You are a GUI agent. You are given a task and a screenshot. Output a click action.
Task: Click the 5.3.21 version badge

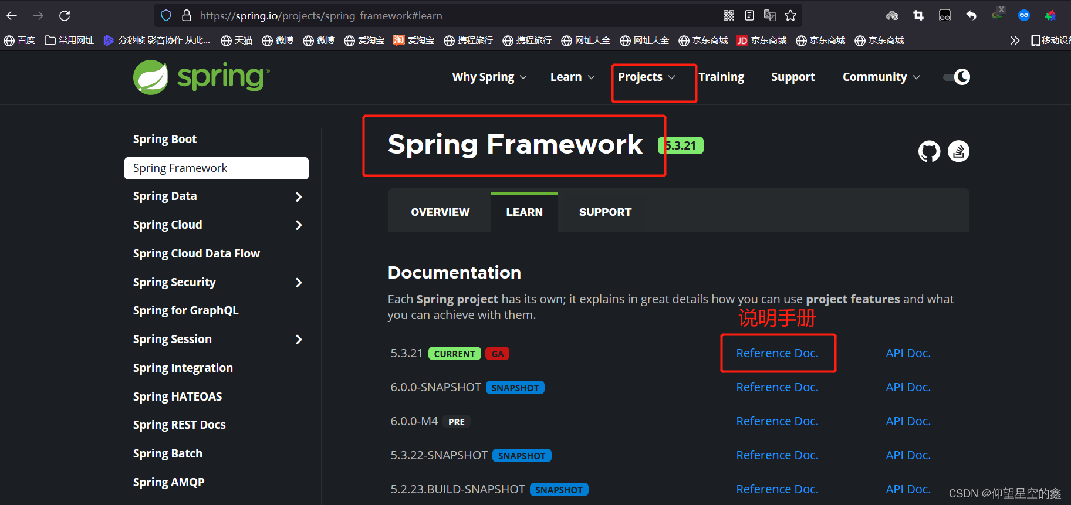click(x=681, y=145)
